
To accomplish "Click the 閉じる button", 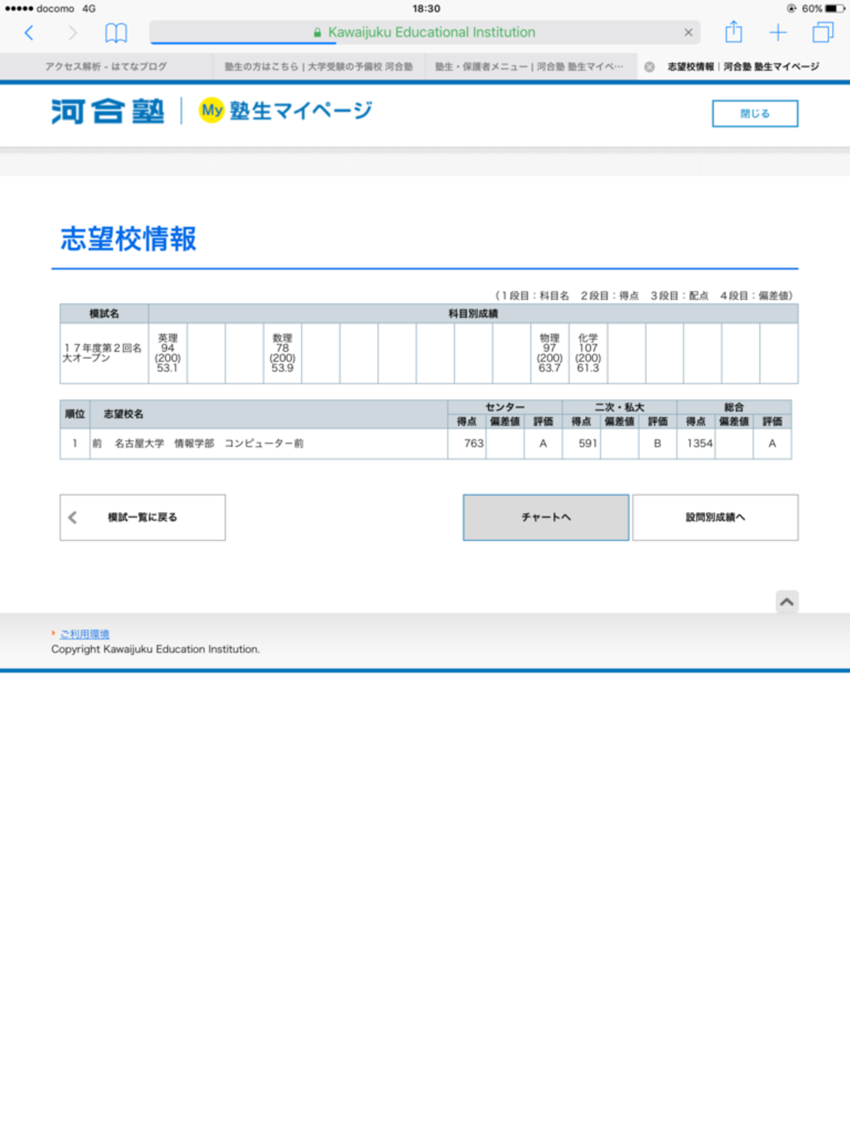I will tap(755, 114).
